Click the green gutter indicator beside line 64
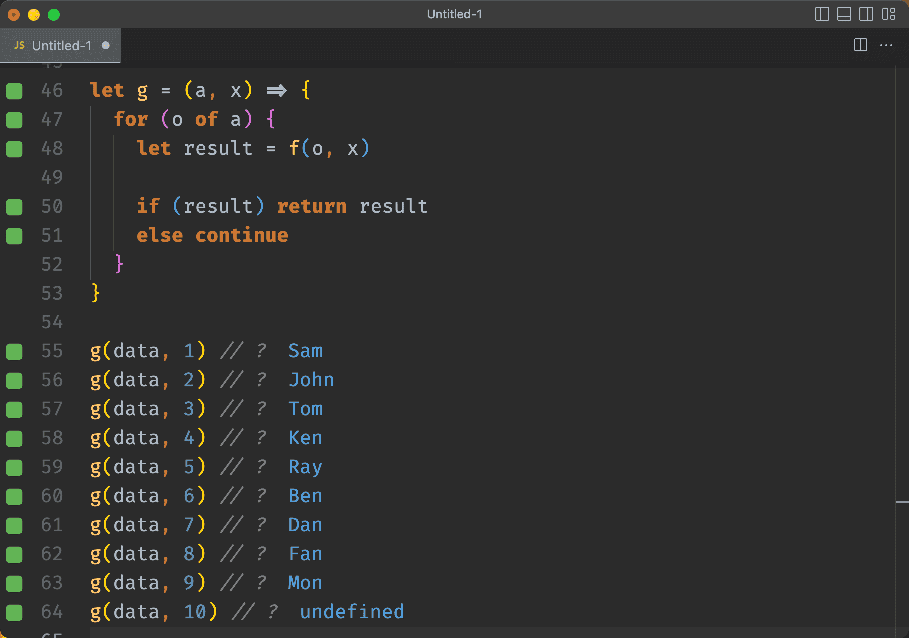This screenshot has width=909, height=638. 14,613
